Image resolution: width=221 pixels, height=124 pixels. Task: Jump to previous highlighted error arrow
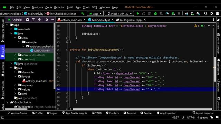(209, 25)
